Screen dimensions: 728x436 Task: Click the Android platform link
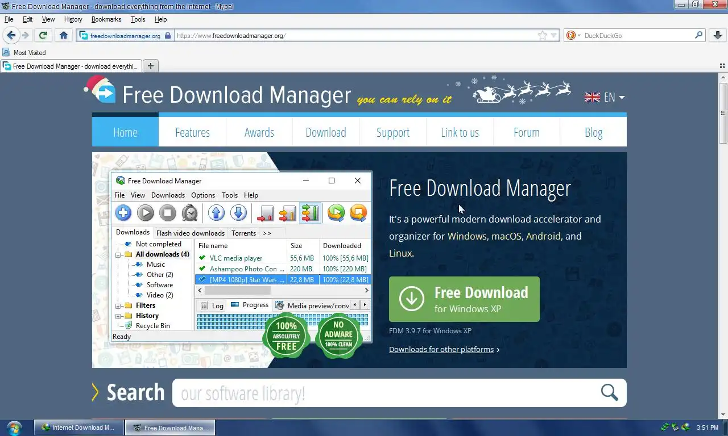click(543, 236)
